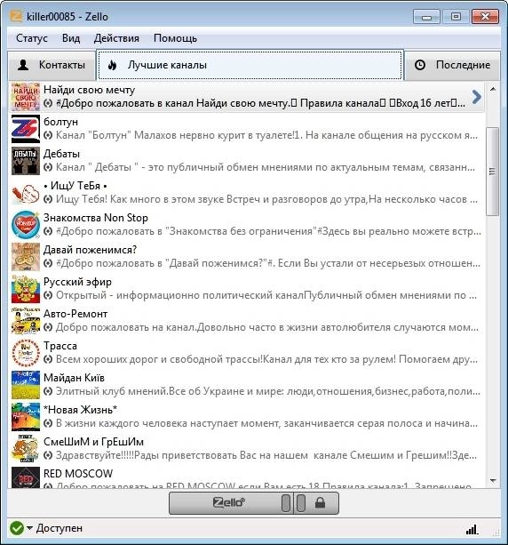Click the scroll up arrow of the channel list

click(493, 89)
